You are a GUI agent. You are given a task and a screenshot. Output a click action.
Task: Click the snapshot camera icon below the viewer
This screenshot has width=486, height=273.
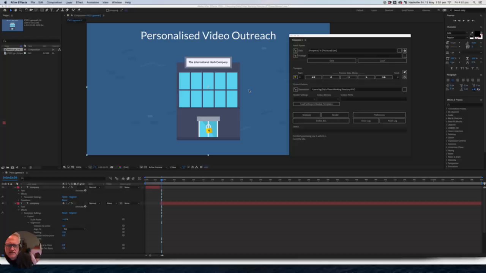112,167
